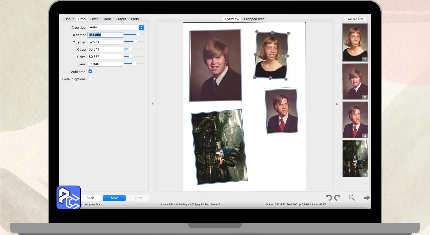Open the Prefs tab
The image size is (430, 235).
click(x=135, y=19)
